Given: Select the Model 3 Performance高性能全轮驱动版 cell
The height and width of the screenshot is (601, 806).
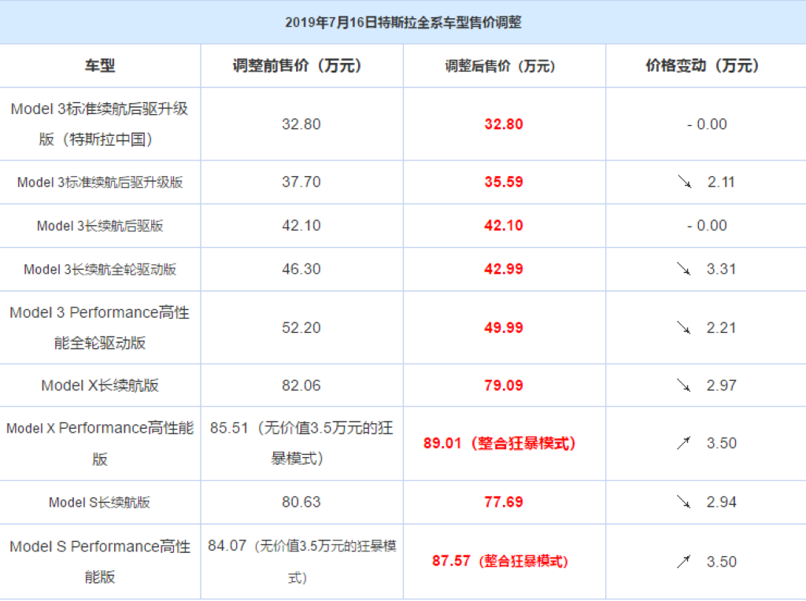Looking at the screenshot, I should click(100, 328).
